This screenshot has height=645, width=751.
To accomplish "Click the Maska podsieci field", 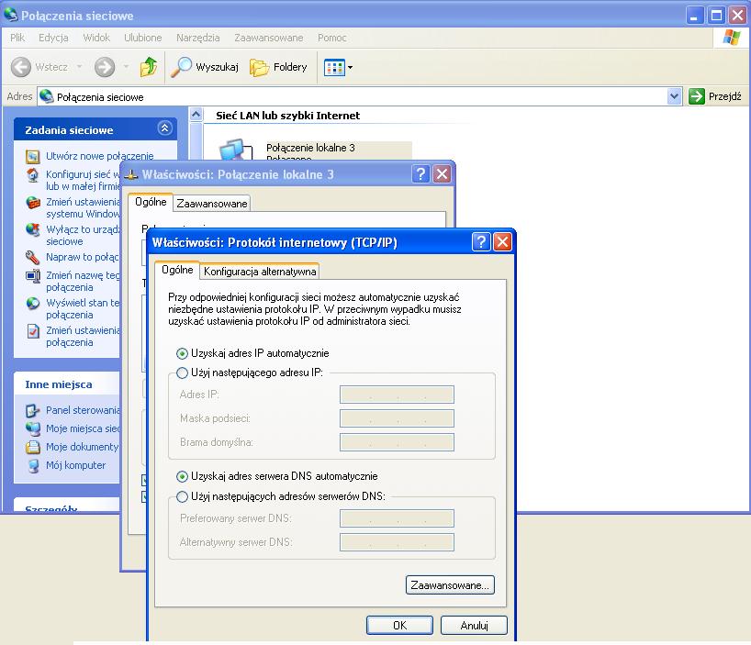I will (x=397, y=418).
